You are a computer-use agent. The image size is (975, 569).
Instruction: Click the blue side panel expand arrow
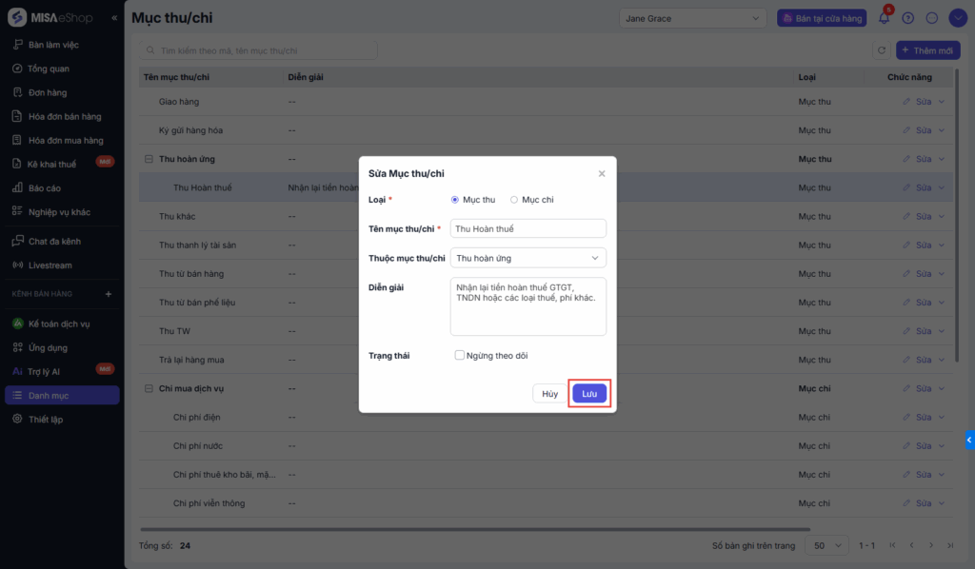[969, 440]
